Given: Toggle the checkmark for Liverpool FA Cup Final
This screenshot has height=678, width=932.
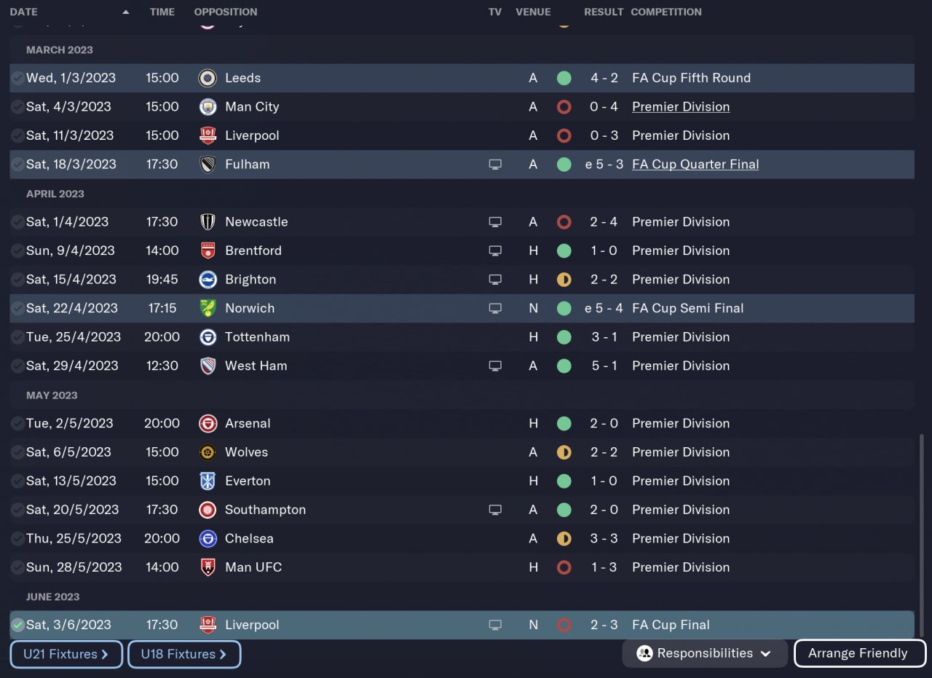Looking at the screenshot, I should click(x=17, y=625).
